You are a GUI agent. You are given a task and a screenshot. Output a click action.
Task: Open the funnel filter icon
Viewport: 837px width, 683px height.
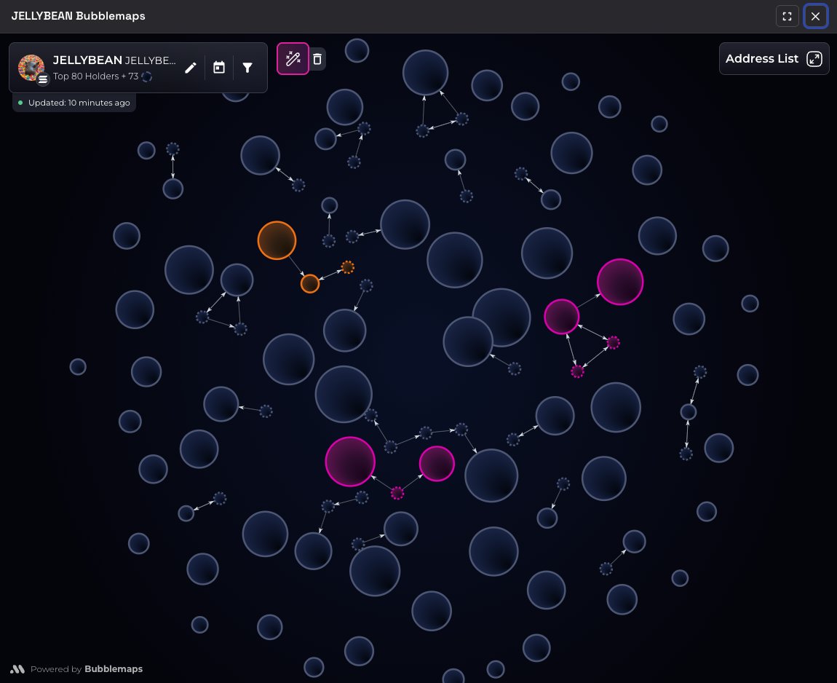247,68
